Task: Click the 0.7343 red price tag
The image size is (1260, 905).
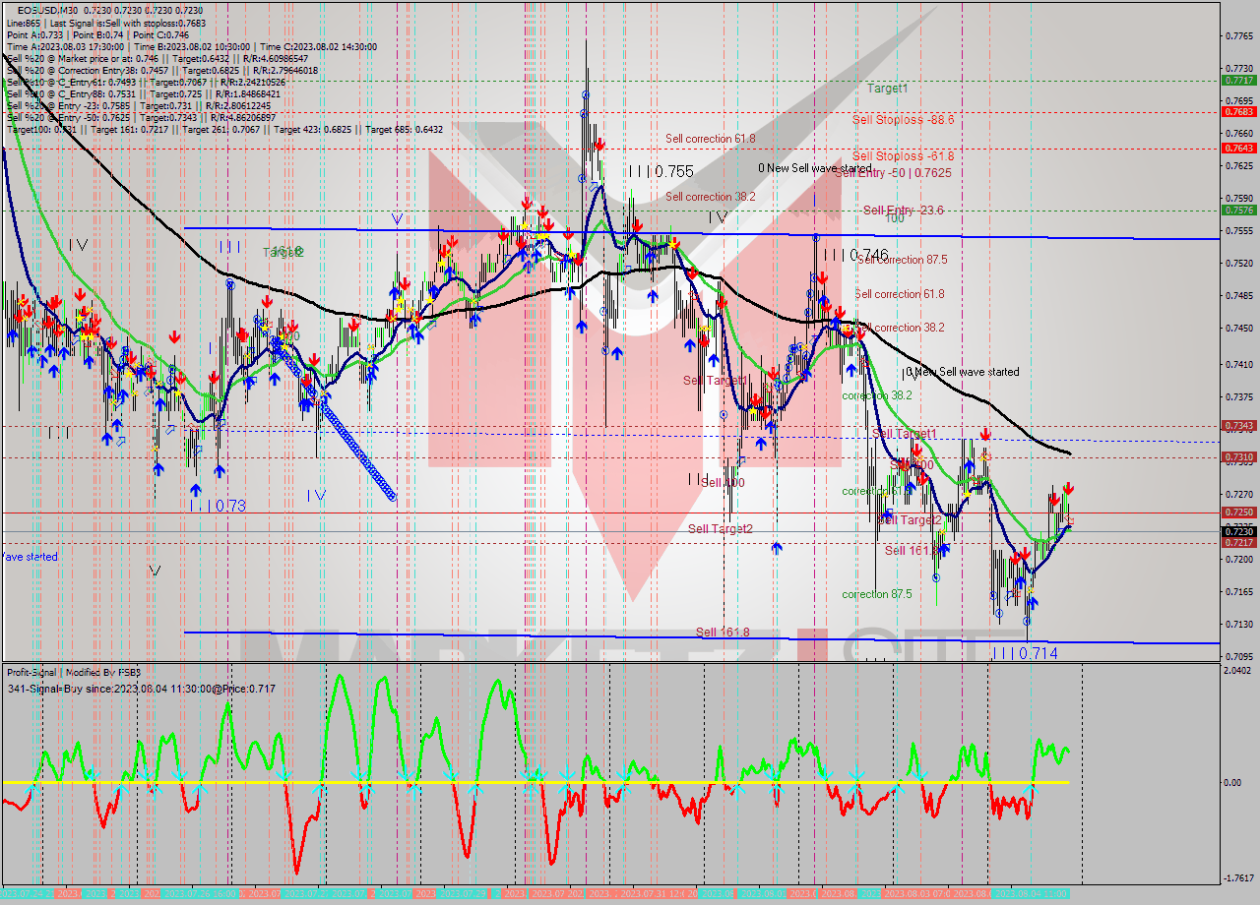Action: coord(1237,425)
